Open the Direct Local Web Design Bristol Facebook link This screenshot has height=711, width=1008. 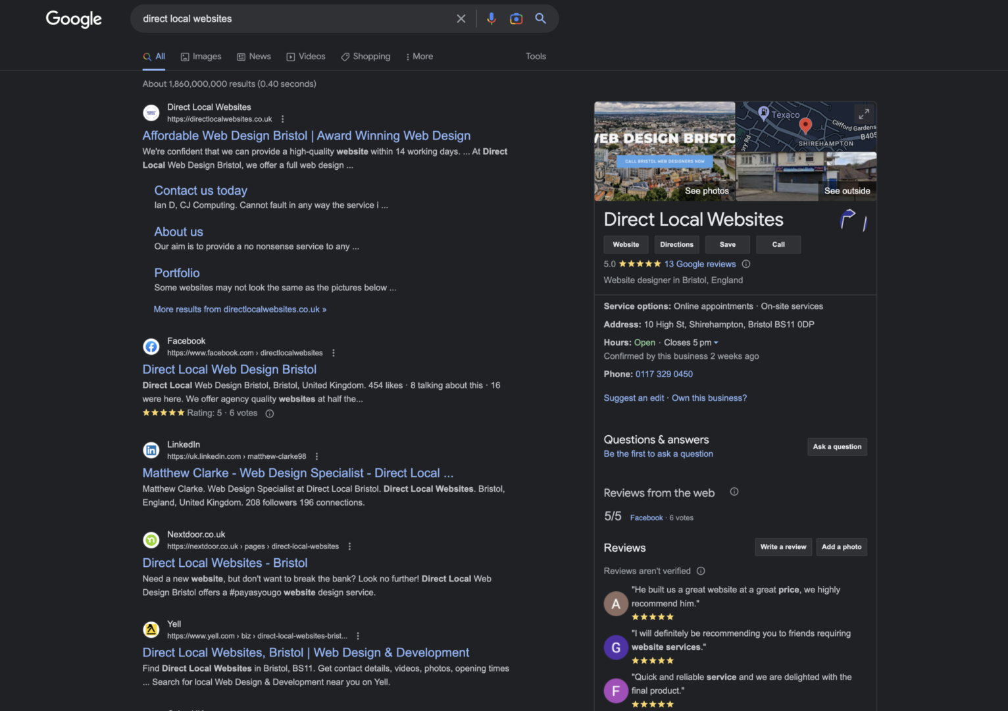[x=230, y=370]
